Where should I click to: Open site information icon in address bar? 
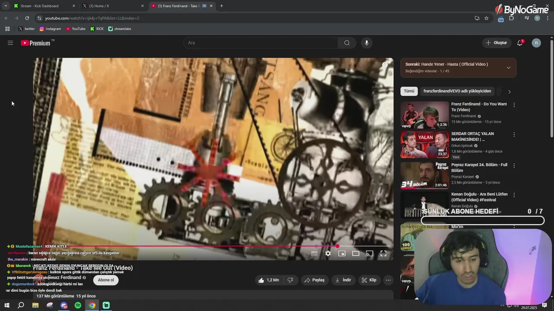[39, 18]
